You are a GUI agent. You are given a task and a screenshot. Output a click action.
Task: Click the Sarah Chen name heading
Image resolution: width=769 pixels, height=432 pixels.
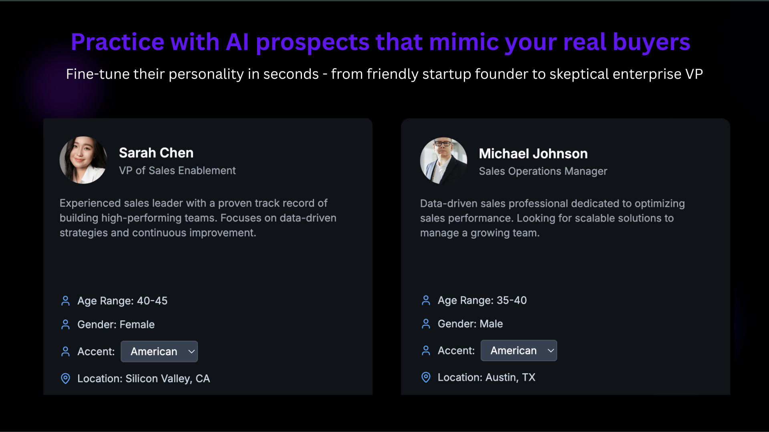coord(156,153)
